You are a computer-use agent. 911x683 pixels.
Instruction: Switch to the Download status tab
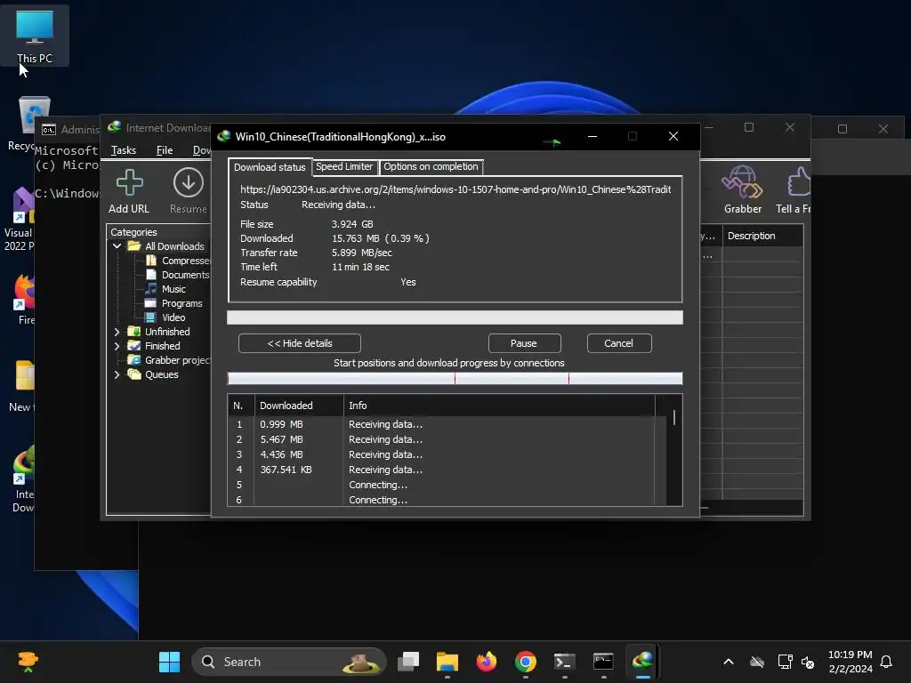270,167
